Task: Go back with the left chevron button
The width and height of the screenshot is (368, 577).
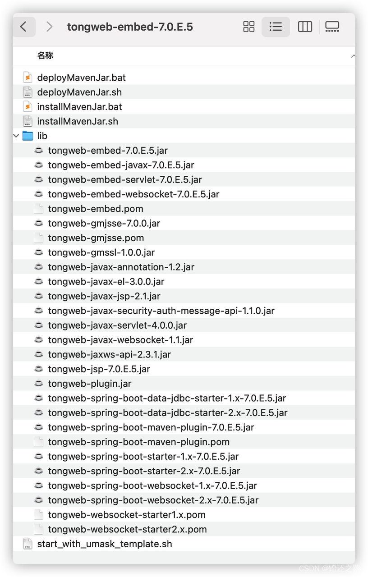Action: tap(23, 27)
